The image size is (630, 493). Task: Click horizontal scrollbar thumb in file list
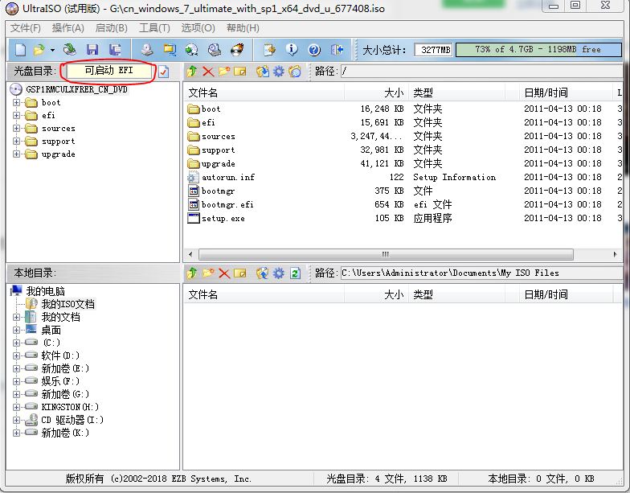point(386,254)
